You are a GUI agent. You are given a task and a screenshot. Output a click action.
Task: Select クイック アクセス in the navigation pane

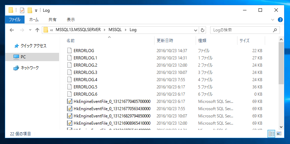coord(34,46)
